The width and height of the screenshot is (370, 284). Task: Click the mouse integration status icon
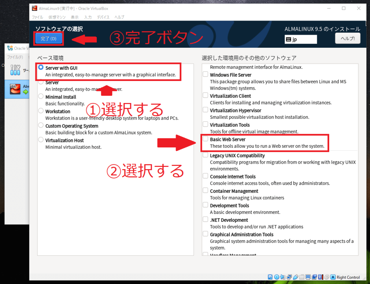tap(327, 277)
